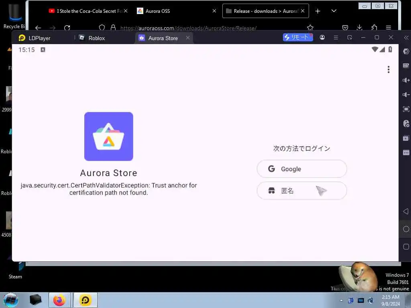Tap Android back triangle button
Viewport: 411px width, 308px height.
coord(406,211)
